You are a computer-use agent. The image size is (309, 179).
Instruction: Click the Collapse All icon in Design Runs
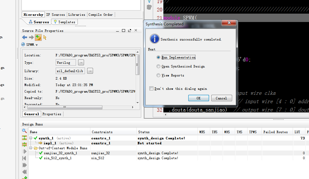24,138
